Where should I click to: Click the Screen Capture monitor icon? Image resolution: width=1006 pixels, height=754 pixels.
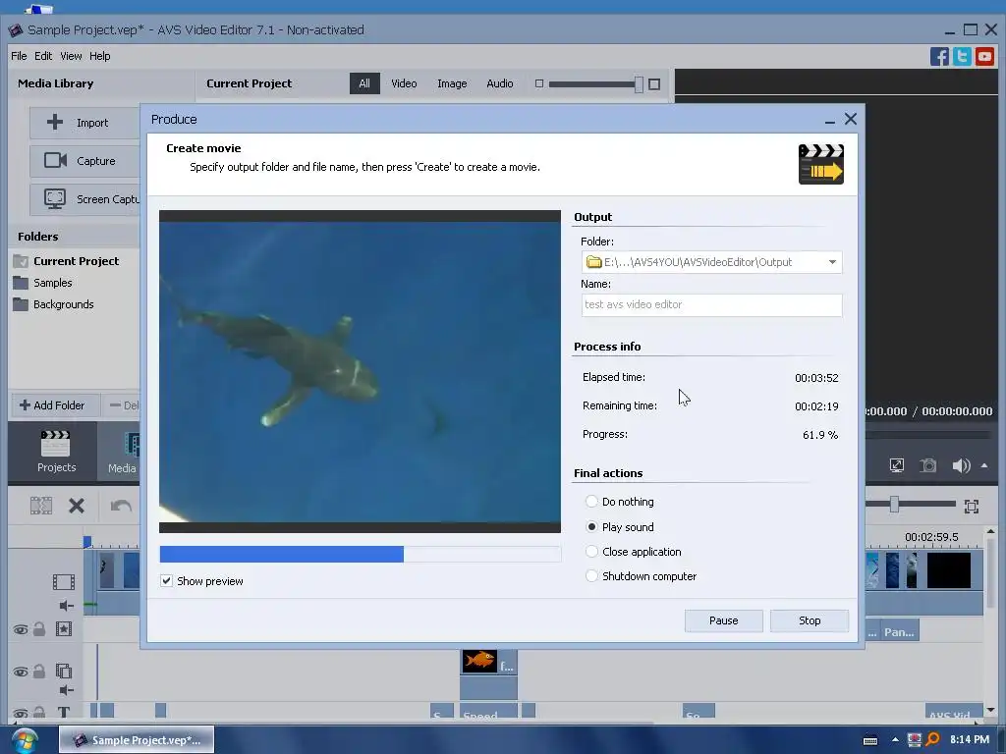55,198
